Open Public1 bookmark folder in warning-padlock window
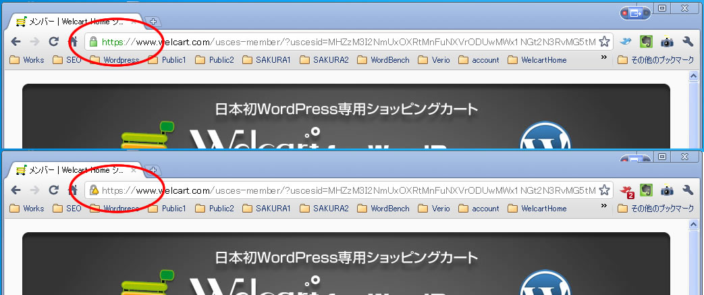Image resolution: width=704 pixels, height=295 pixels. click(x=167, y=209)
